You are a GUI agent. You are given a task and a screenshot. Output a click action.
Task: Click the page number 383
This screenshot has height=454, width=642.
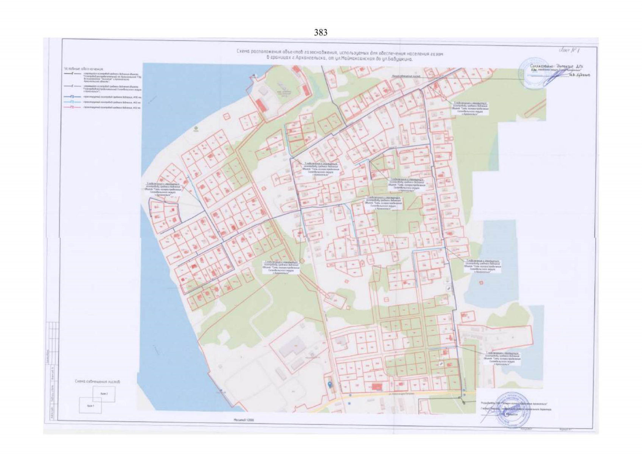point(320,33)
